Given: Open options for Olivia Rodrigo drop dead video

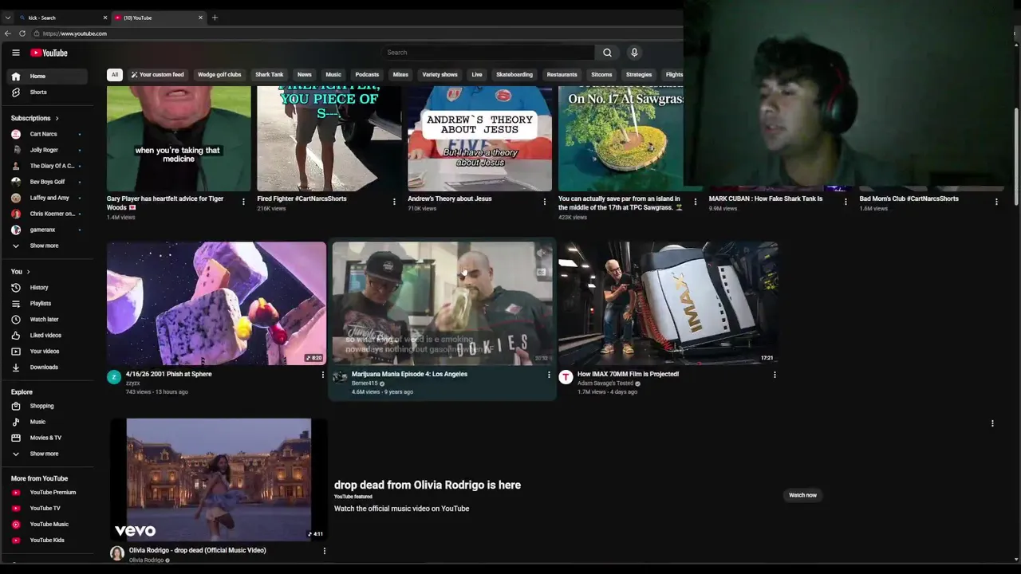Looking at the screenshot, I should tap(324, 551).
